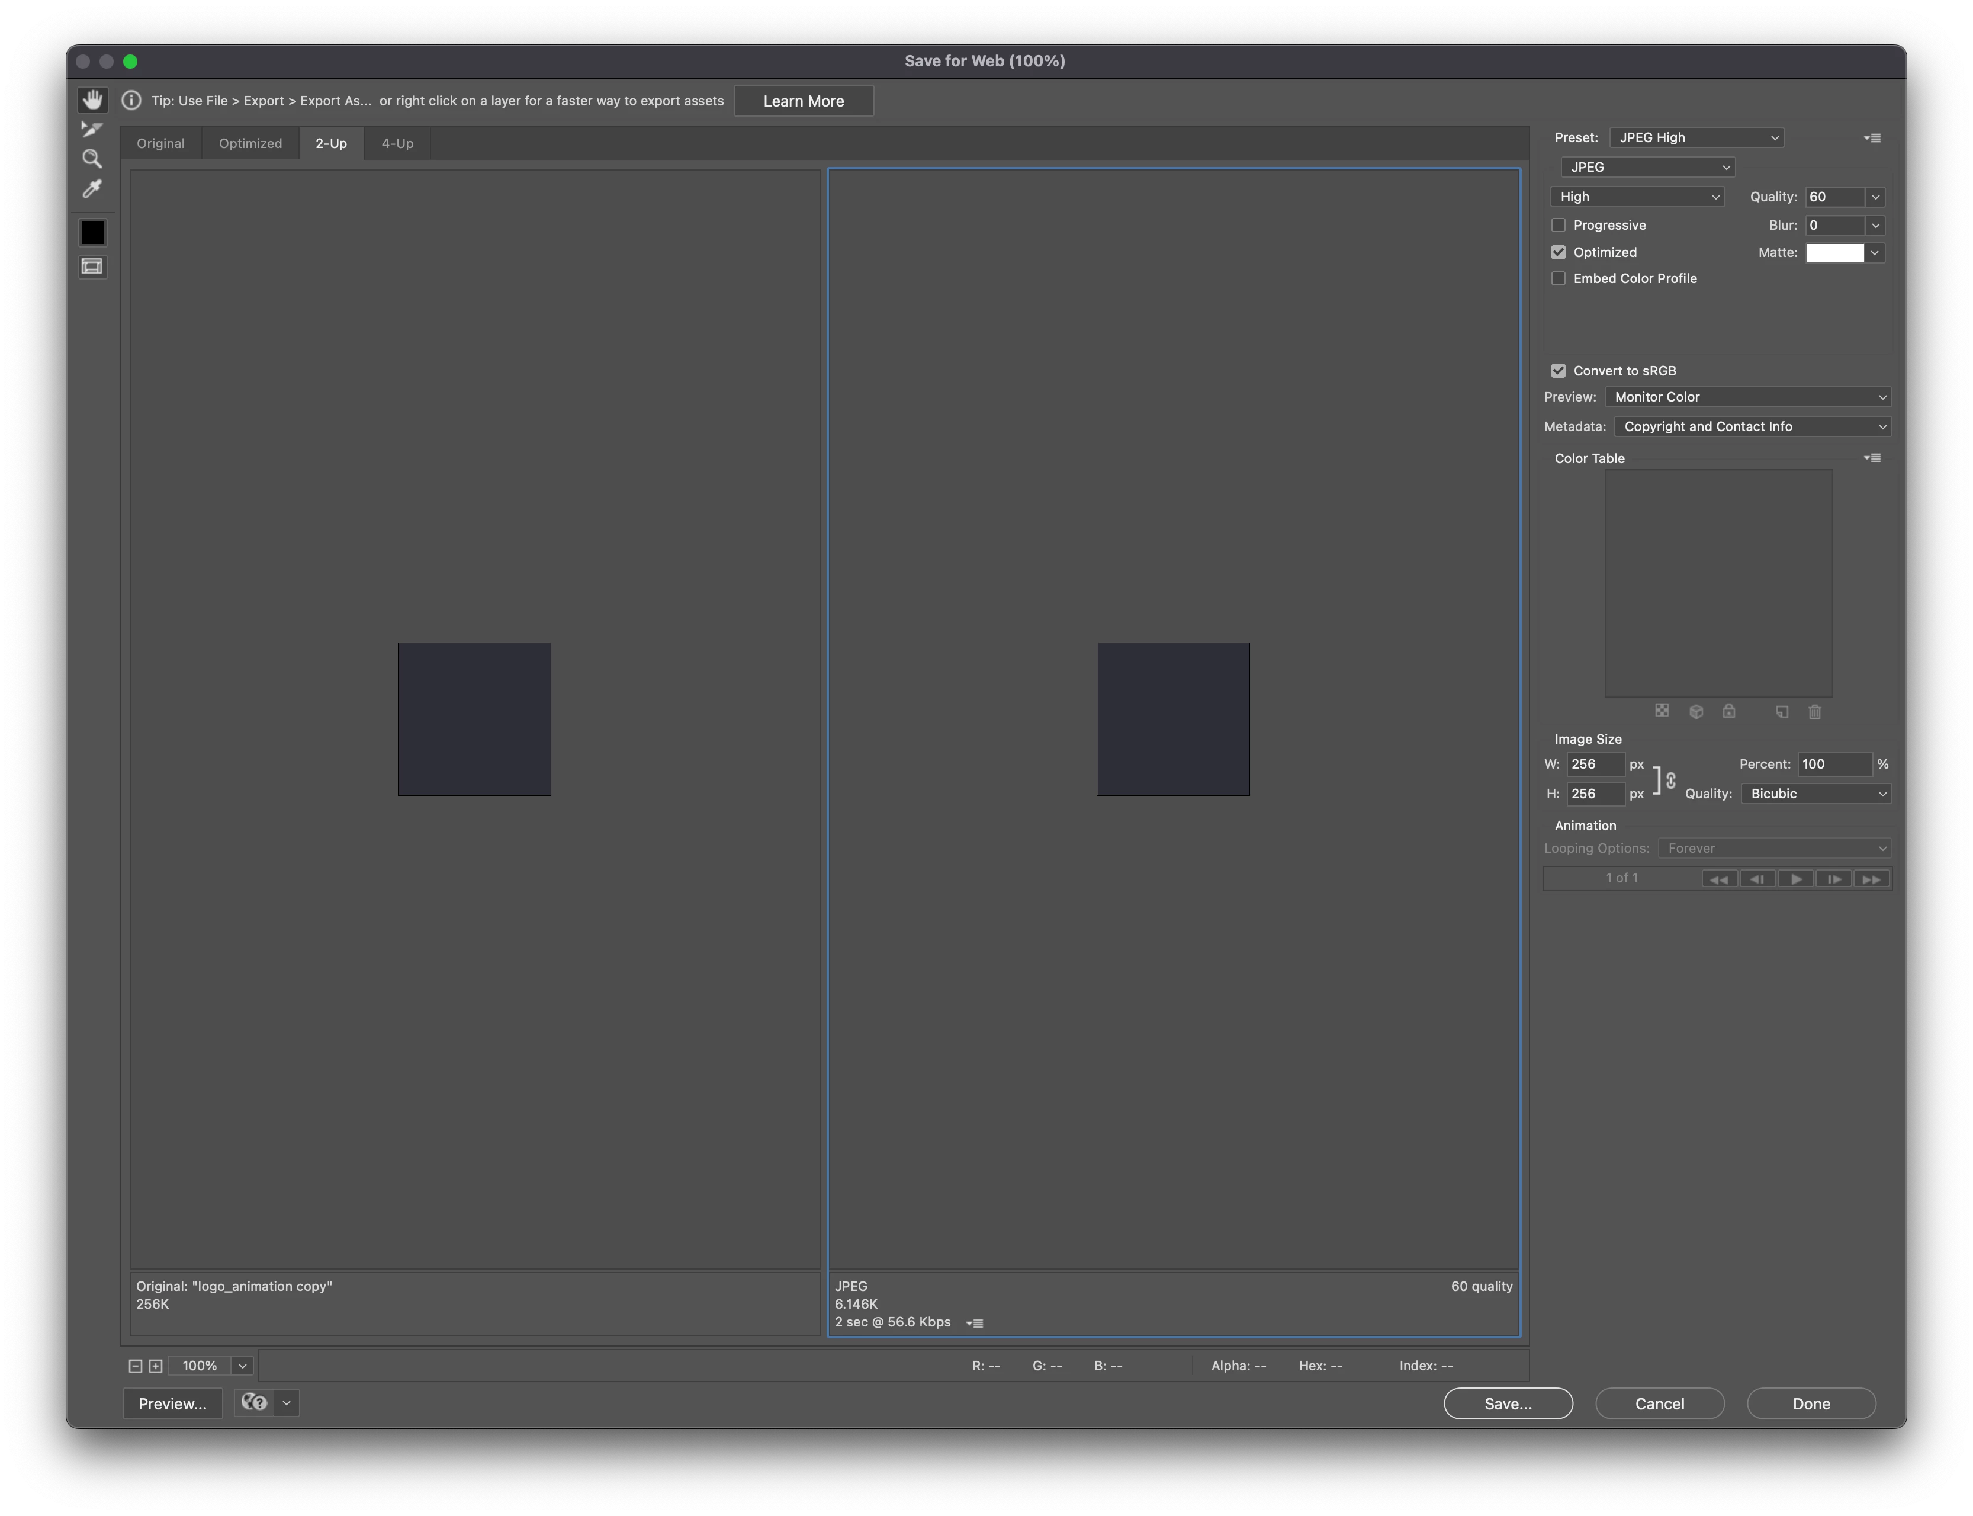
Task: Toggle slices visibility icon
Action: tap(92, 266)
